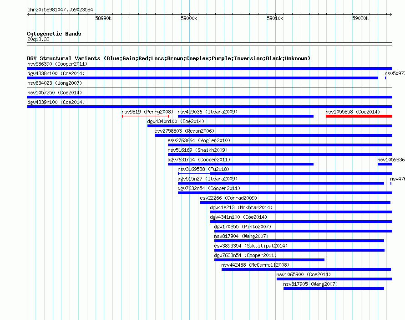Open the nsv817905 (Wang2007) label
This screenshot has width=405, height=320.
310,284
